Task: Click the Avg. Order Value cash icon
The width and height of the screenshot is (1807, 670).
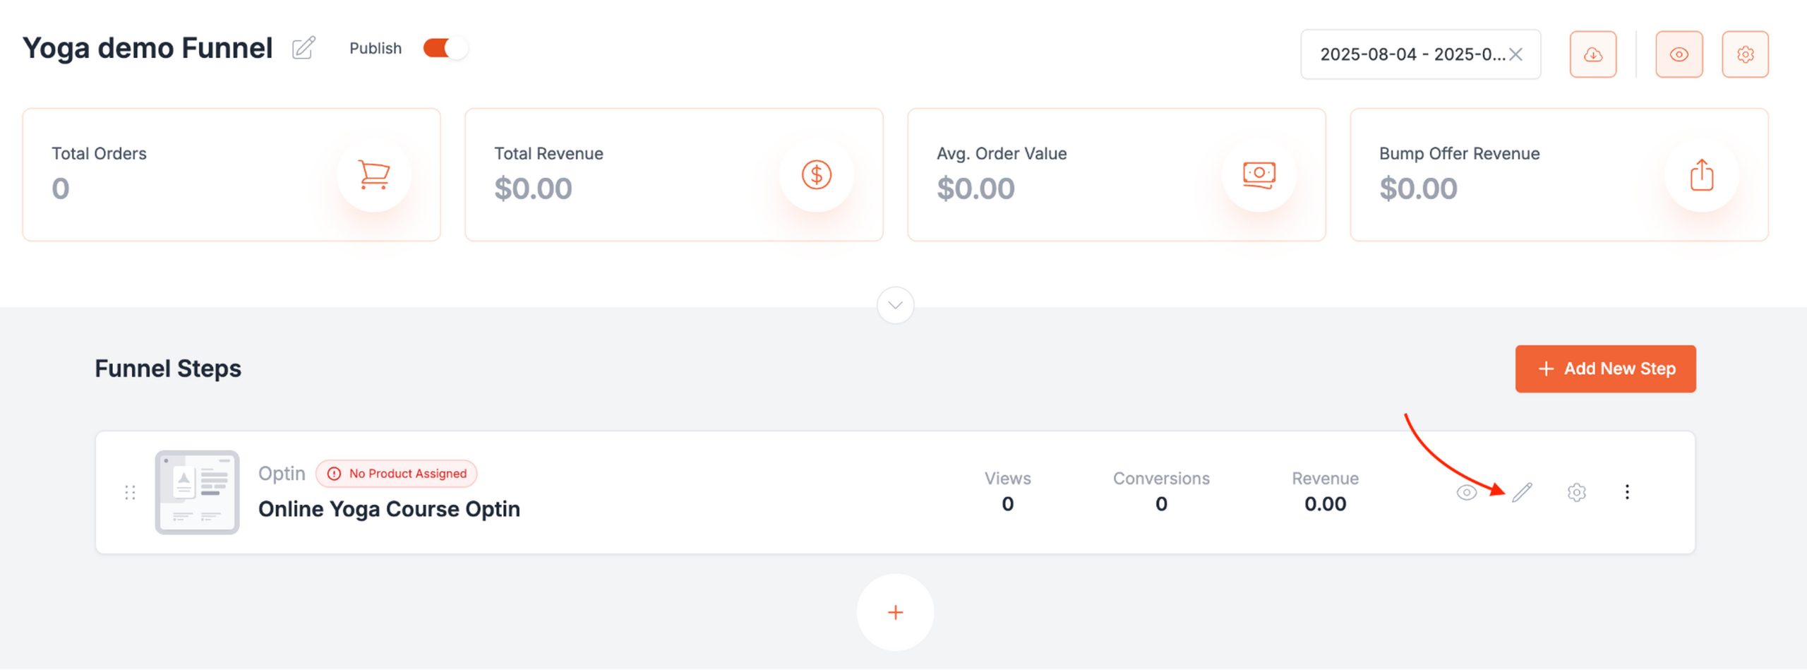Action: click(x=1259, y=174)
